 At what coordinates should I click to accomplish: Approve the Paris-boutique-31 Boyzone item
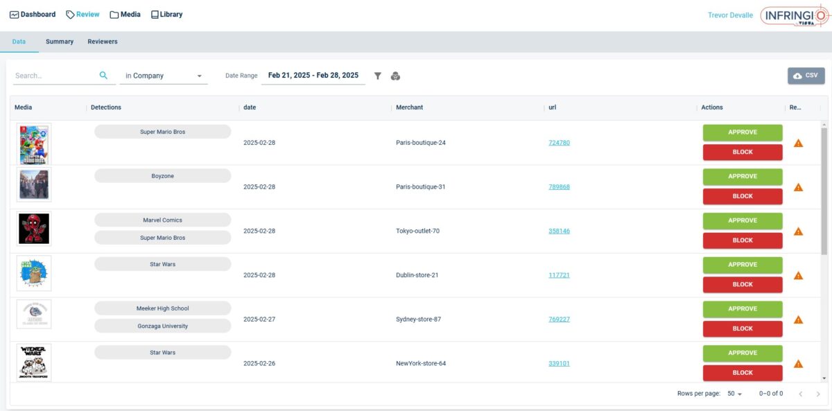pyautogui.click(x=743, y=177)
